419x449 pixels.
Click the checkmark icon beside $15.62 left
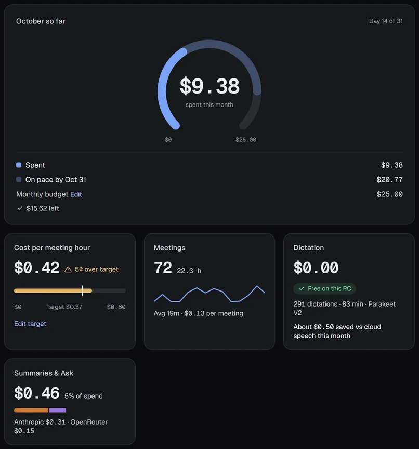coord(20,208)
